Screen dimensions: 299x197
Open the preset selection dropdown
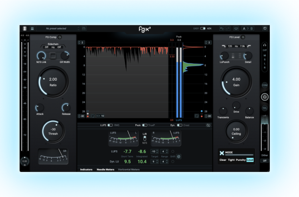coord(58,29)
